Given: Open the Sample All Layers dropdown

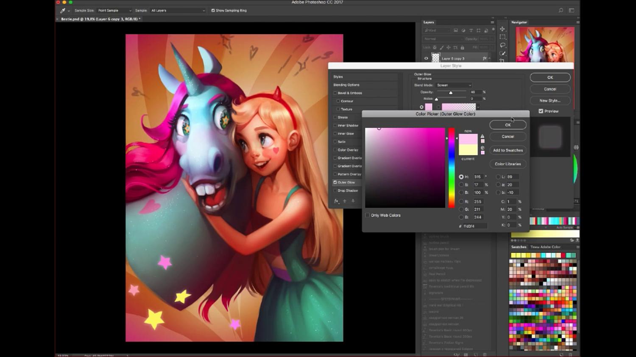Looking at the screenshot, I should click(x=178, y=11).
